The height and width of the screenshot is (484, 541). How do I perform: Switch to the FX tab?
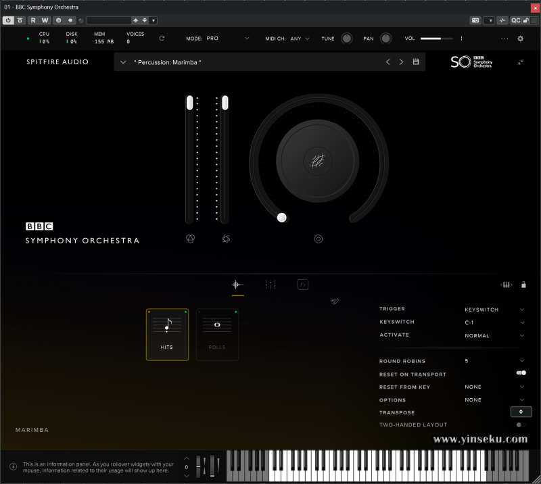303,285
